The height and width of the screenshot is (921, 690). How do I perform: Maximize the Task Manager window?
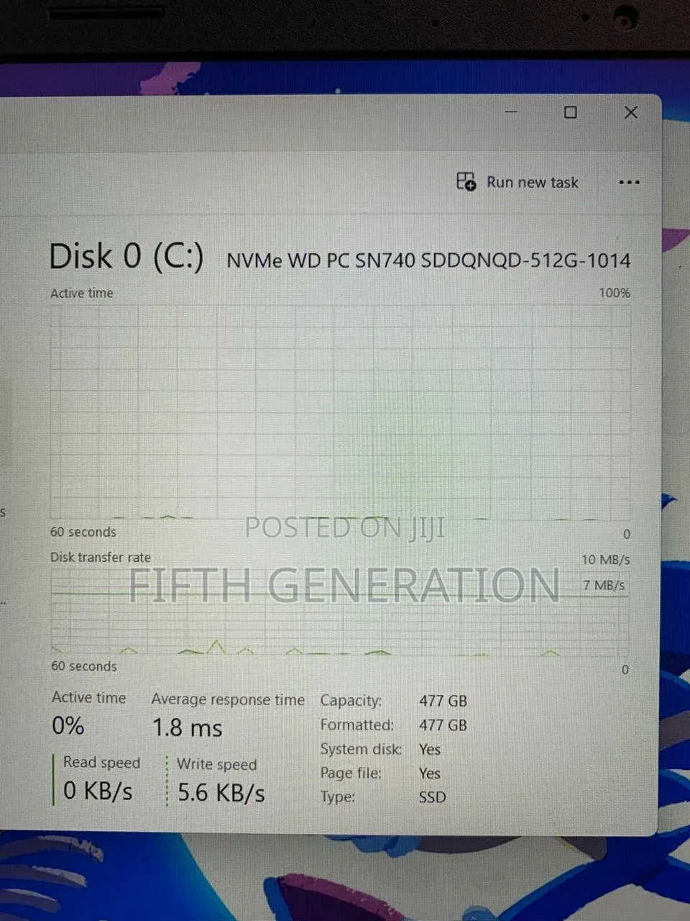[571, 112]
